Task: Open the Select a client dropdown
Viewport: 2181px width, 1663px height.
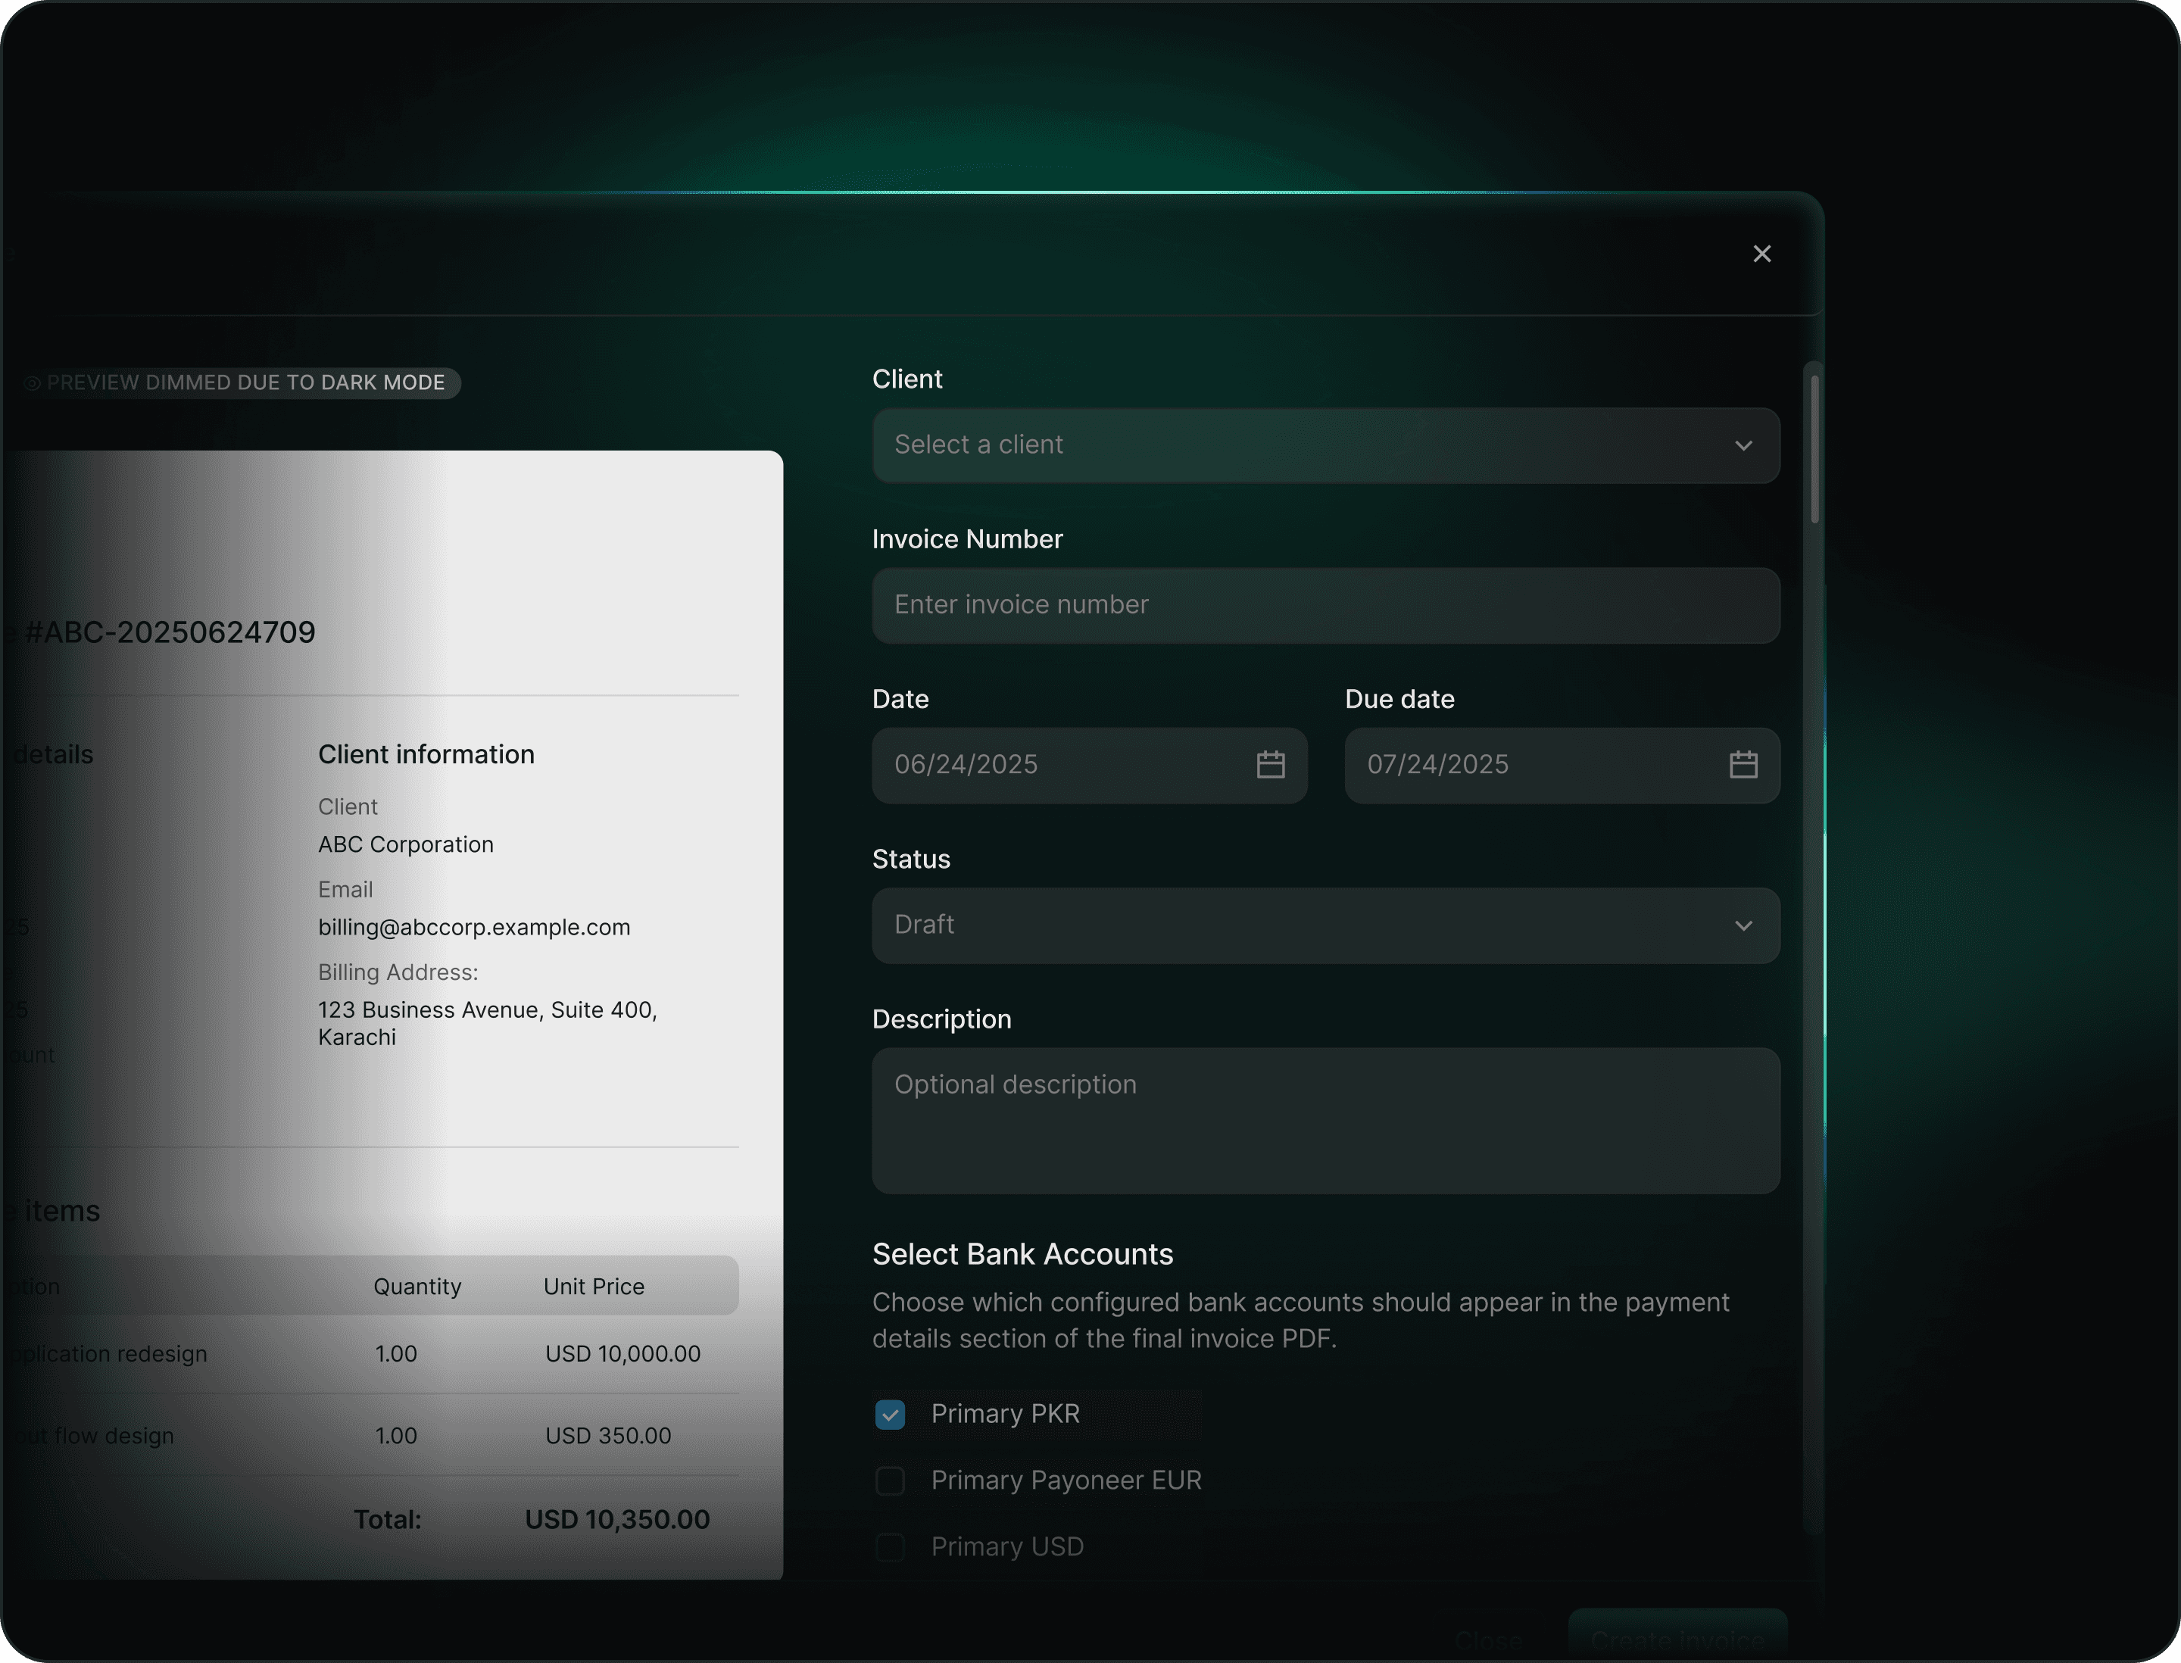Action: click(x=1287, y=445)
